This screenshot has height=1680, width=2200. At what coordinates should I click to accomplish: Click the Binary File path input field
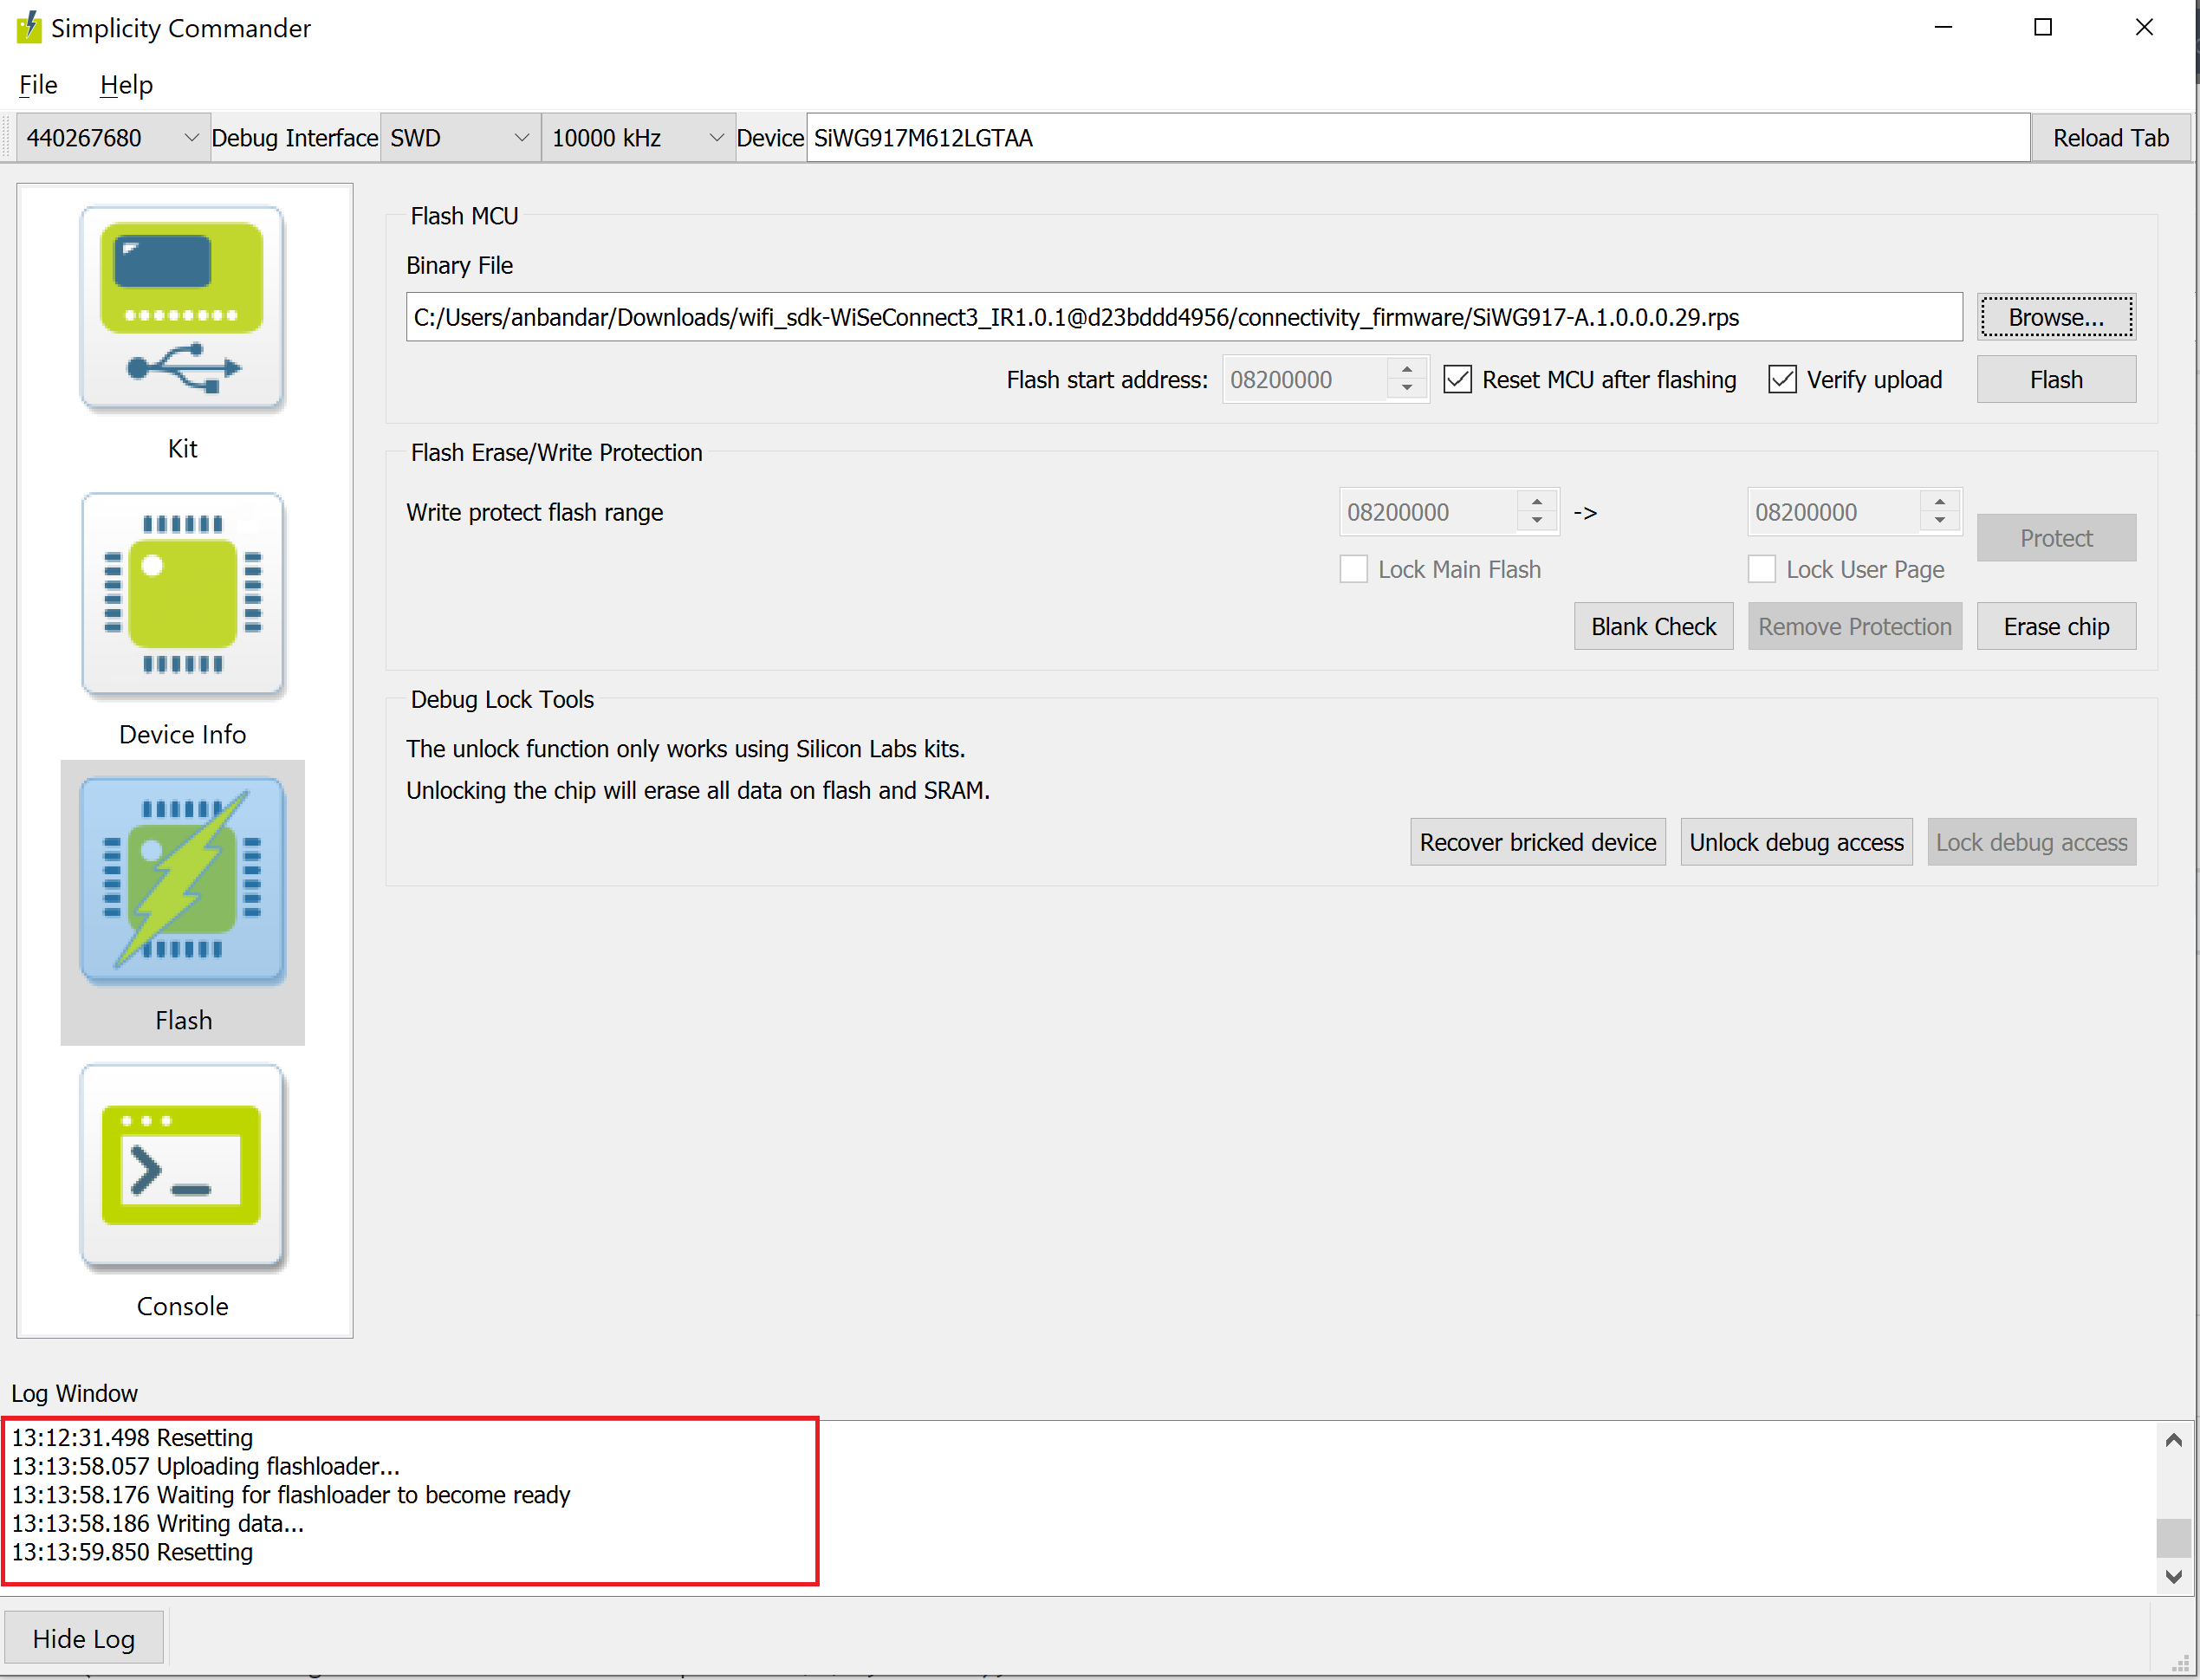[1183, 317]
